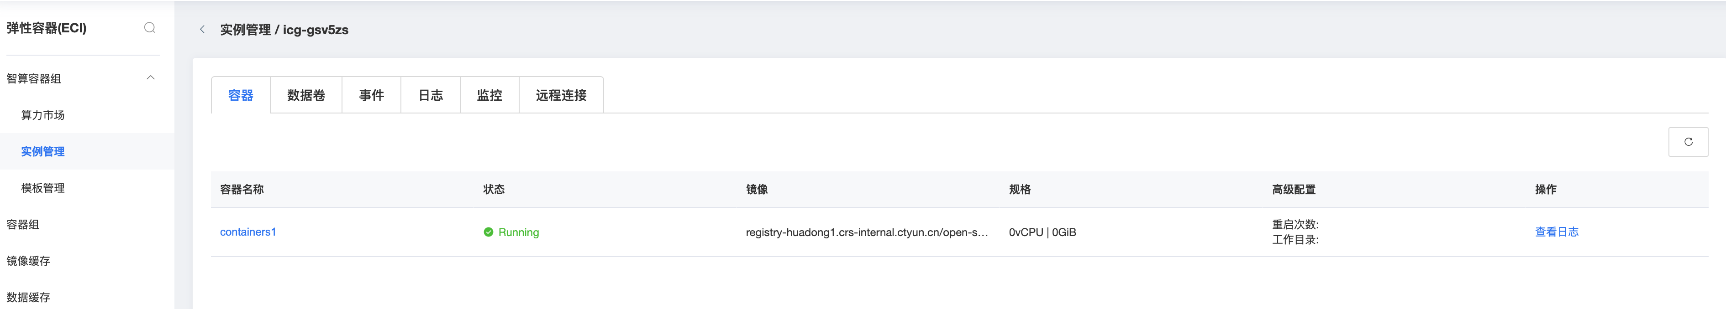Open the 日志 tab
1726x309 pixels.
click(430, 96)
